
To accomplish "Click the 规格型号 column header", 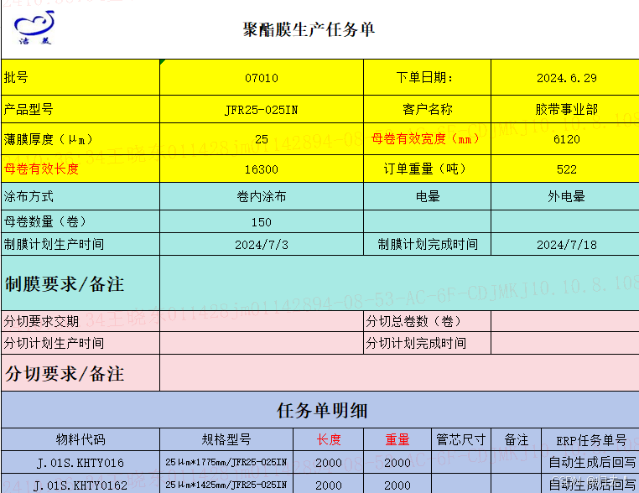I will point(226,439).
